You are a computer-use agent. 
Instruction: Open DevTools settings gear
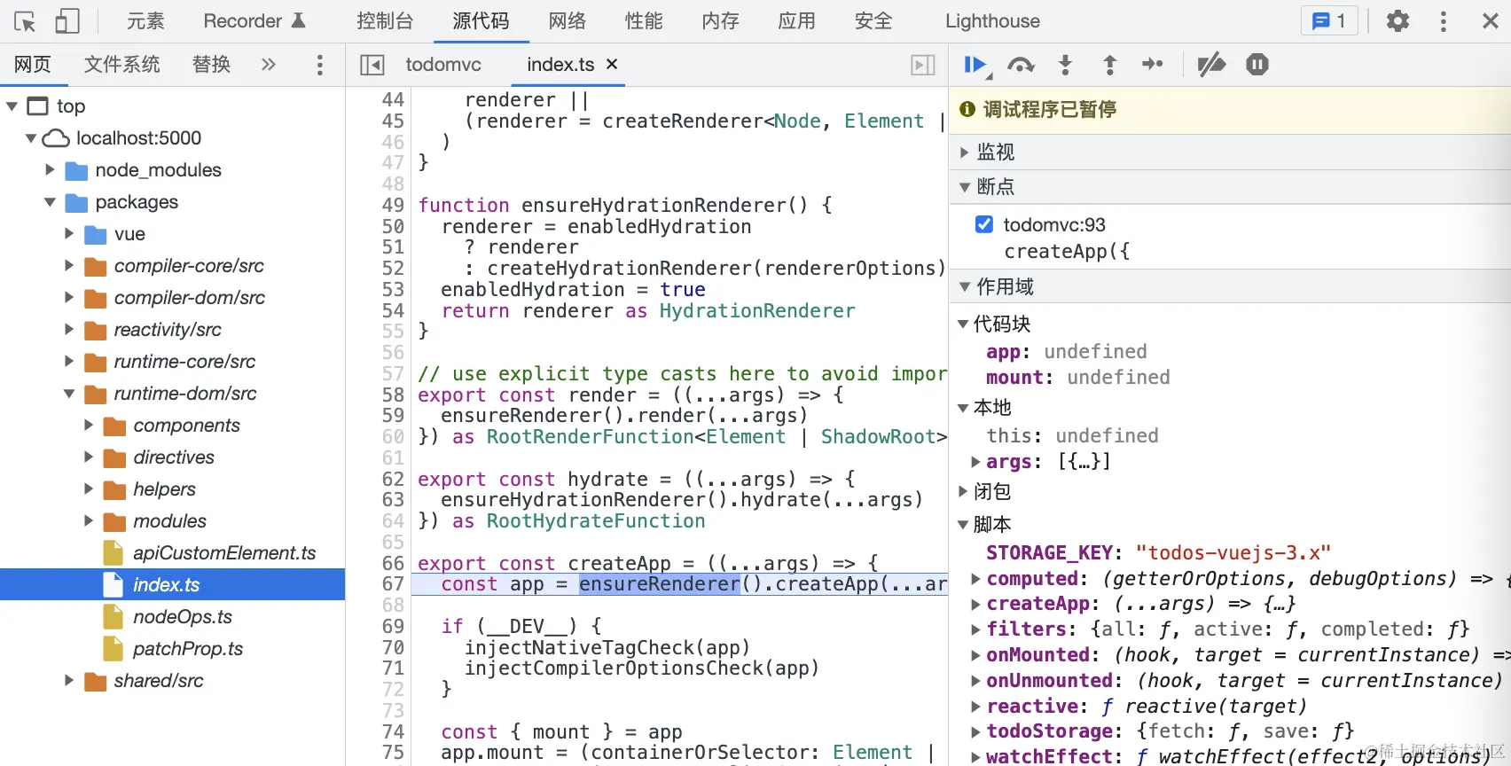[1397, 21]
